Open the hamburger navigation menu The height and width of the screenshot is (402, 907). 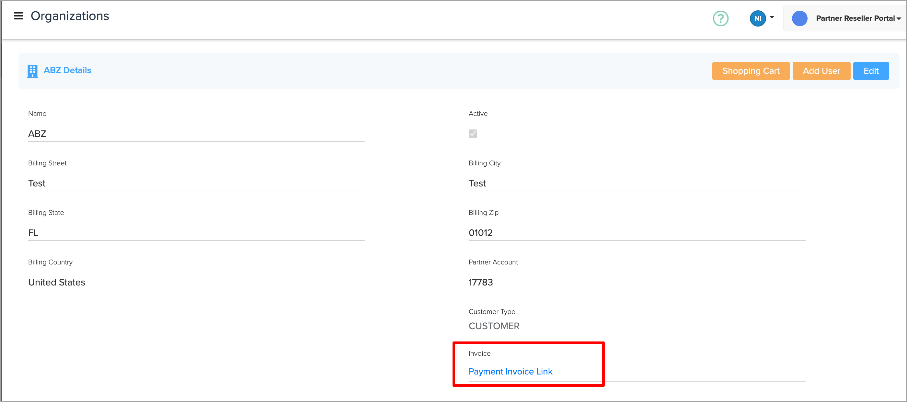coord(18,16)
